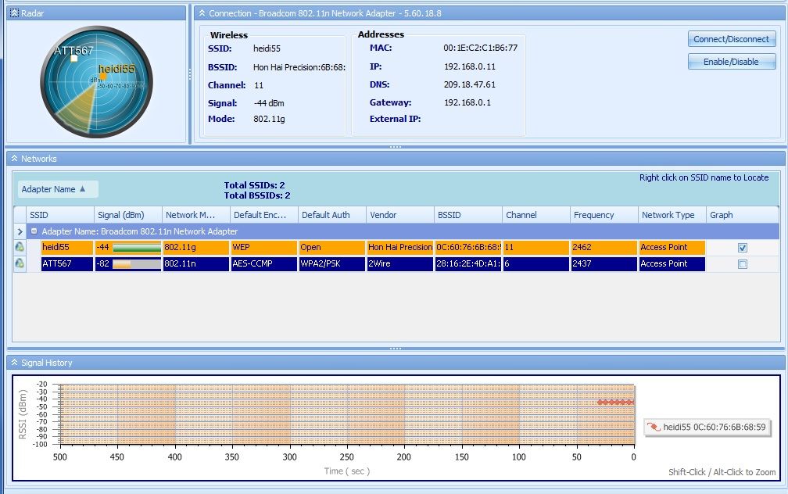This screenshot has height=494, width=788.
Task: Click the 2437 frequency cell
Action: tap(604, 264)
